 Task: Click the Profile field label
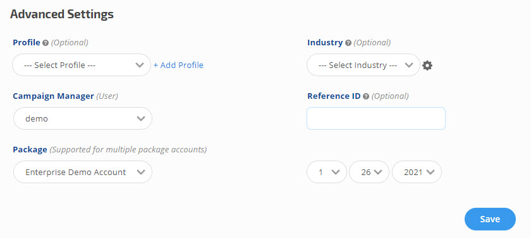point(27,42)
